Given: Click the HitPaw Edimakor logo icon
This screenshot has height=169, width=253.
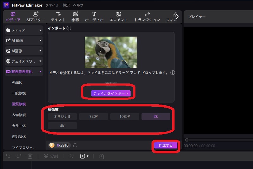Looking at the screenshot, I should [x=6, y=5].
